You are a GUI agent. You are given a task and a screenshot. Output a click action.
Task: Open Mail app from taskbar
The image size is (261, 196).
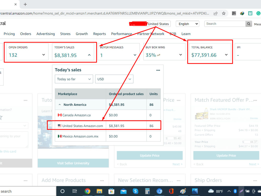[x=123, y=191]
